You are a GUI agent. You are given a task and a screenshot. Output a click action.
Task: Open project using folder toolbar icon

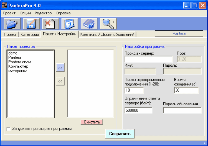coord(12,24)
